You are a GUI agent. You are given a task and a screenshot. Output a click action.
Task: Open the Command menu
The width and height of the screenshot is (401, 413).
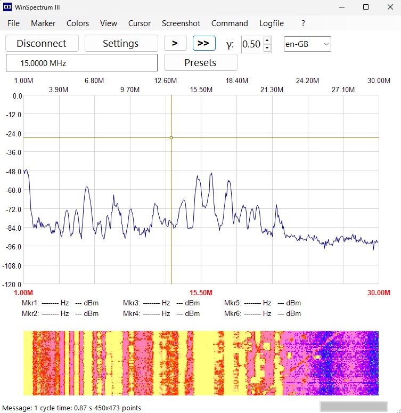[x=230, y=23]
